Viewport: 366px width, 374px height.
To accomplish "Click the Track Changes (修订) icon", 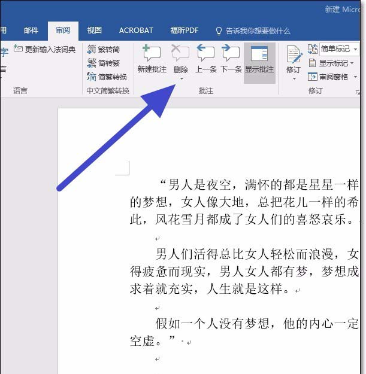I will point(294,54).
